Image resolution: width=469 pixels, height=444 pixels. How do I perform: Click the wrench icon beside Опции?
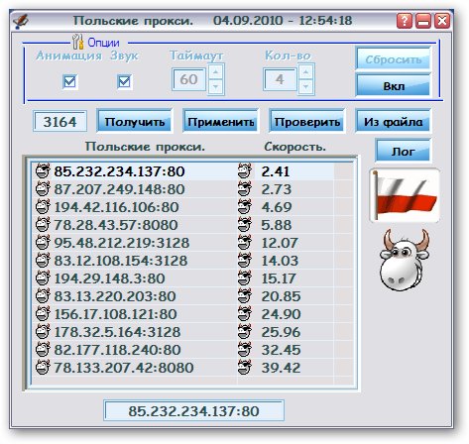[77, 42]
